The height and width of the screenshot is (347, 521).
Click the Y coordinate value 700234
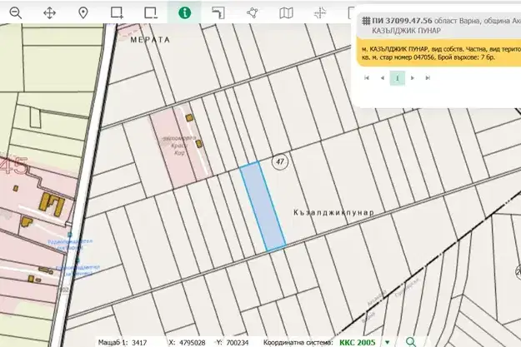click(x=238, y=342)
